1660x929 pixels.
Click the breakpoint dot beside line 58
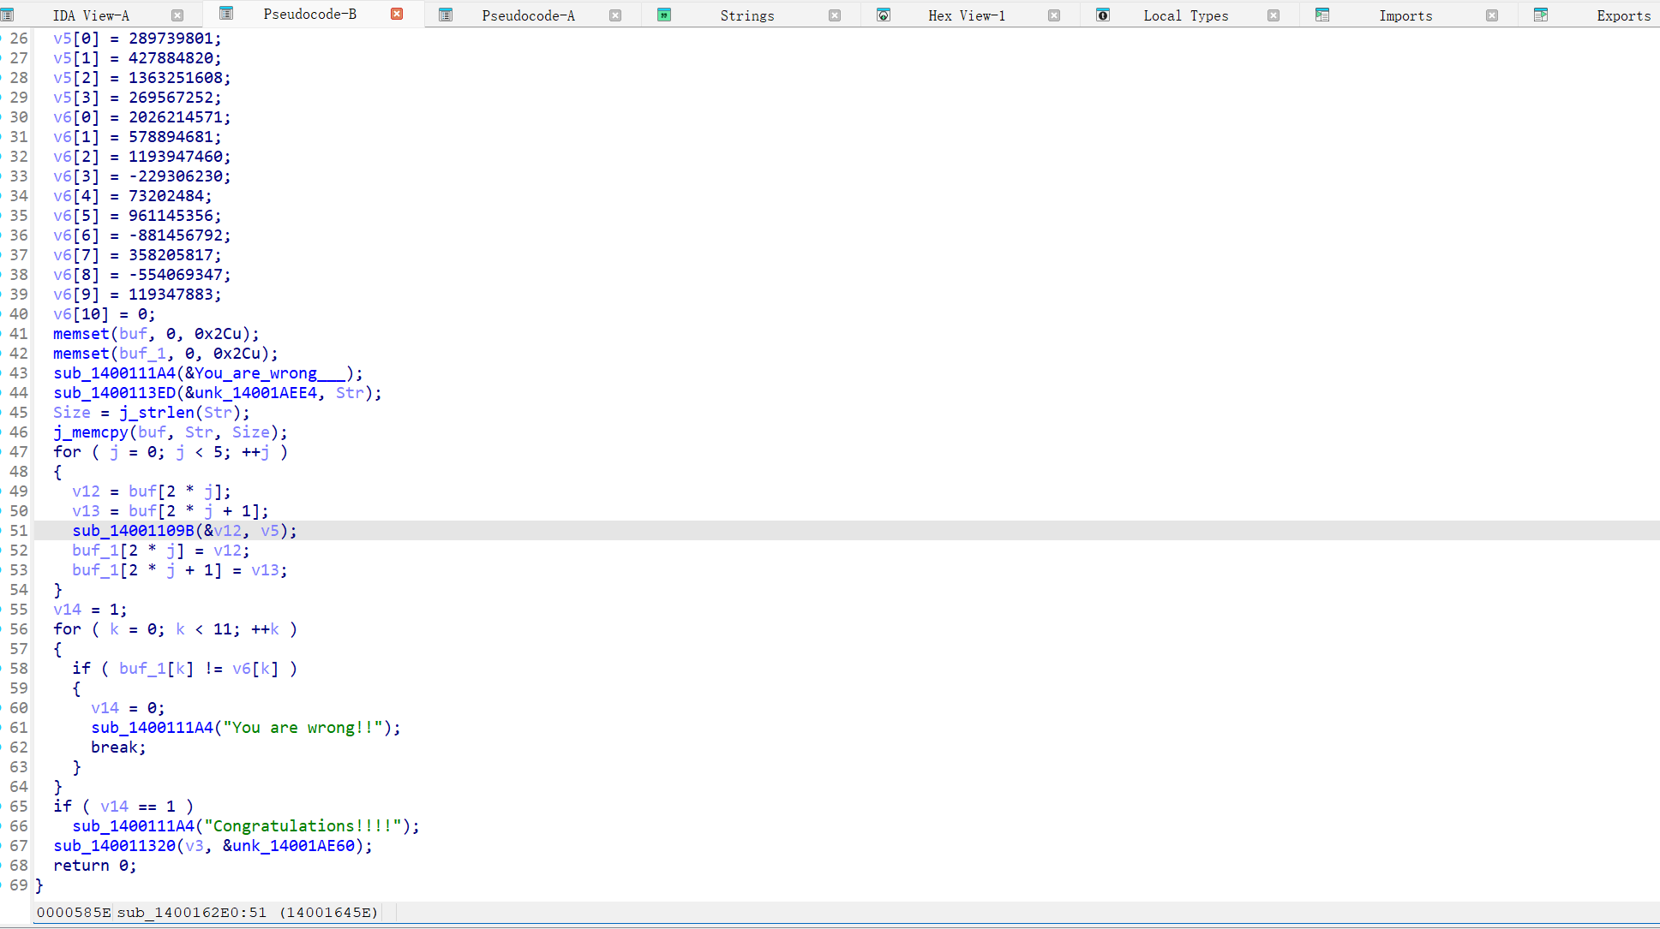point(3,669)
